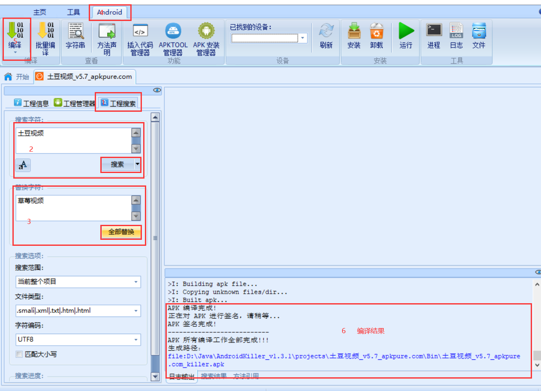Open the 方法声明 method declaration tool
The image size is (541, 391).
(107, 36)
